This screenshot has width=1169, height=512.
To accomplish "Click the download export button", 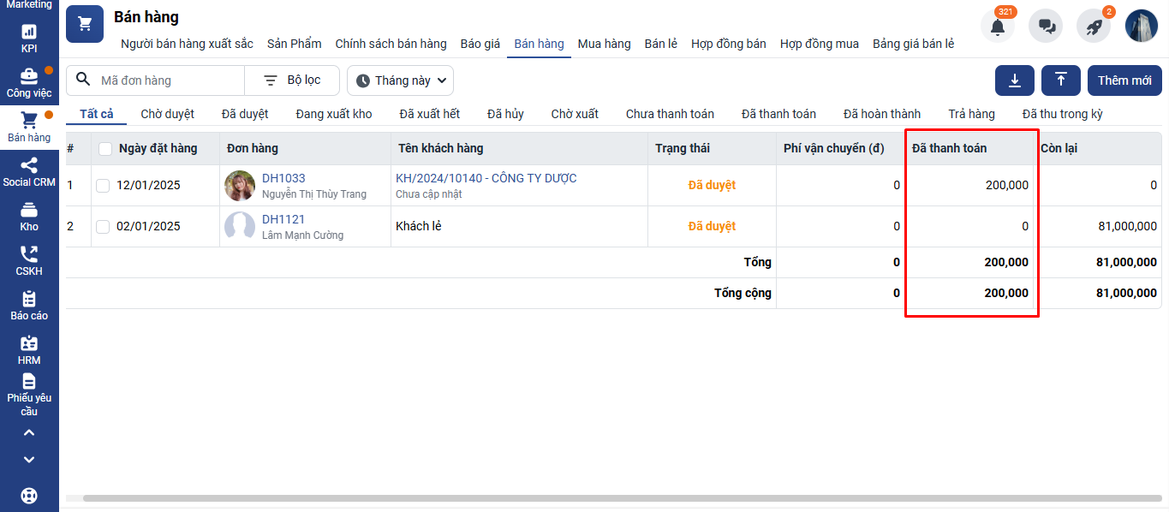I will [1015, 80].
